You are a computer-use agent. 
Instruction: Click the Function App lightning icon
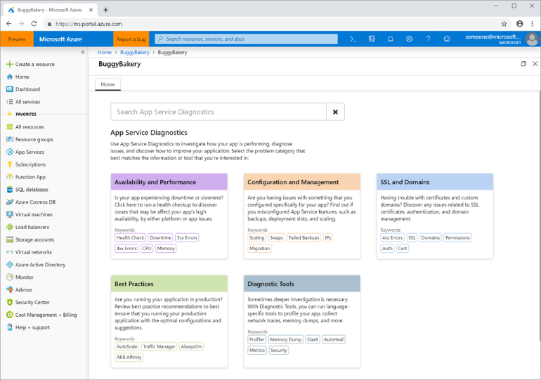coord(10,177)
